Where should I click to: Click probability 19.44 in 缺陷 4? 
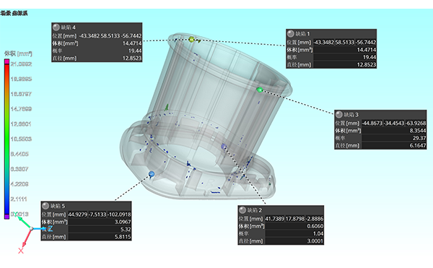(x=135, y=51)
